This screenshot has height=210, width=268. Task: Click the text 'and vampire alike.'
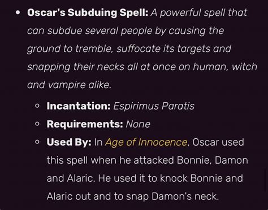point(70,85)
